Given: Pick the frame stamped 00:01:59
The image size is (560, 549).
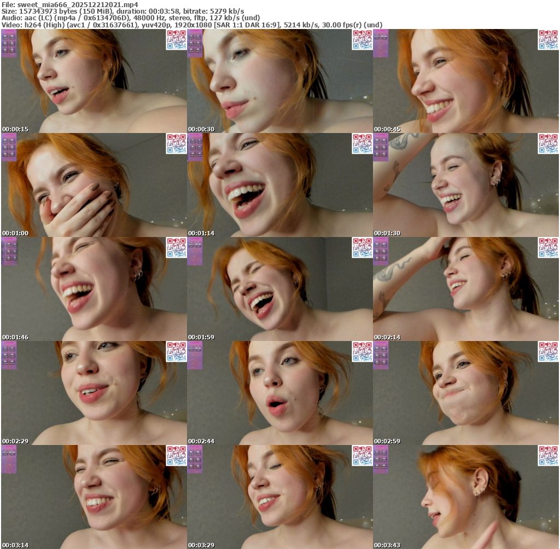Looking at the screenshot, I should 280,289.
